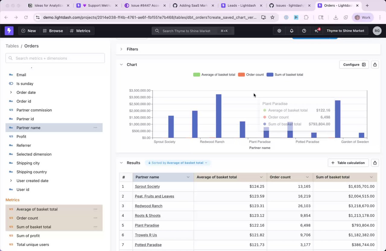Image resolution: width=386 pixels, height=251 pixels.
Task: Click the export icon in the Chart header
Action: click(375, 65)
